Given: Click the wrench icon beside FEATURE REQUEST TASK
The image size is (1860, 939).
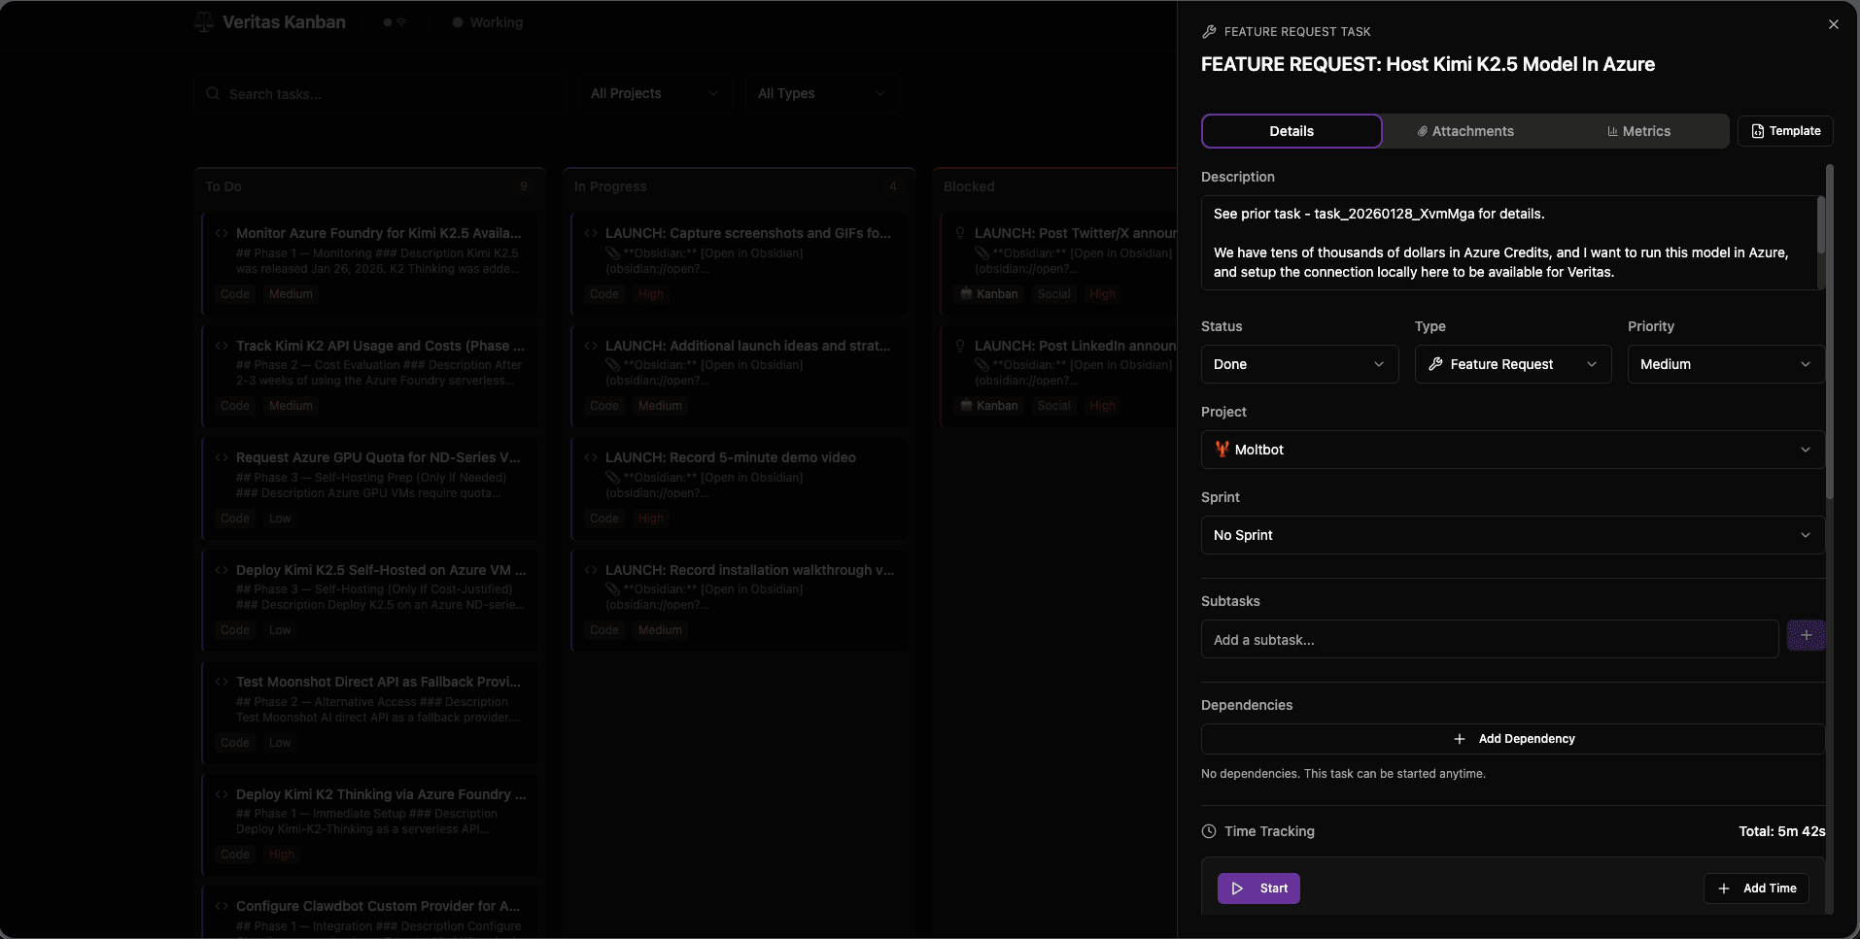Looking at the screenshot, I should click(x=1209, y=32).
